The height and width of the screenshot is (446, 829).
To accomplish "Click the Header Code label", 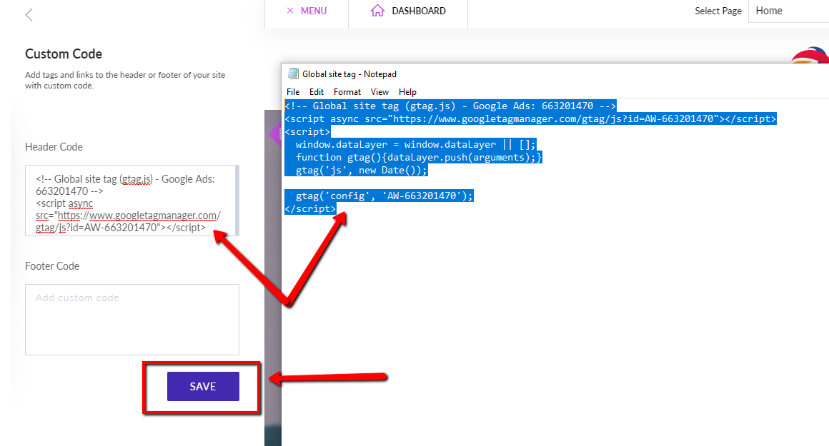I will coord(54,147).
